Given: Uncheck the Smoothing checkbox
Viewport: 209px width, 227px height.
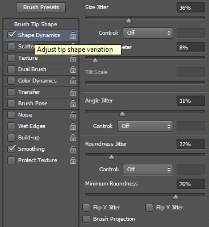Looking at the screenshot, I should point(11,149).
